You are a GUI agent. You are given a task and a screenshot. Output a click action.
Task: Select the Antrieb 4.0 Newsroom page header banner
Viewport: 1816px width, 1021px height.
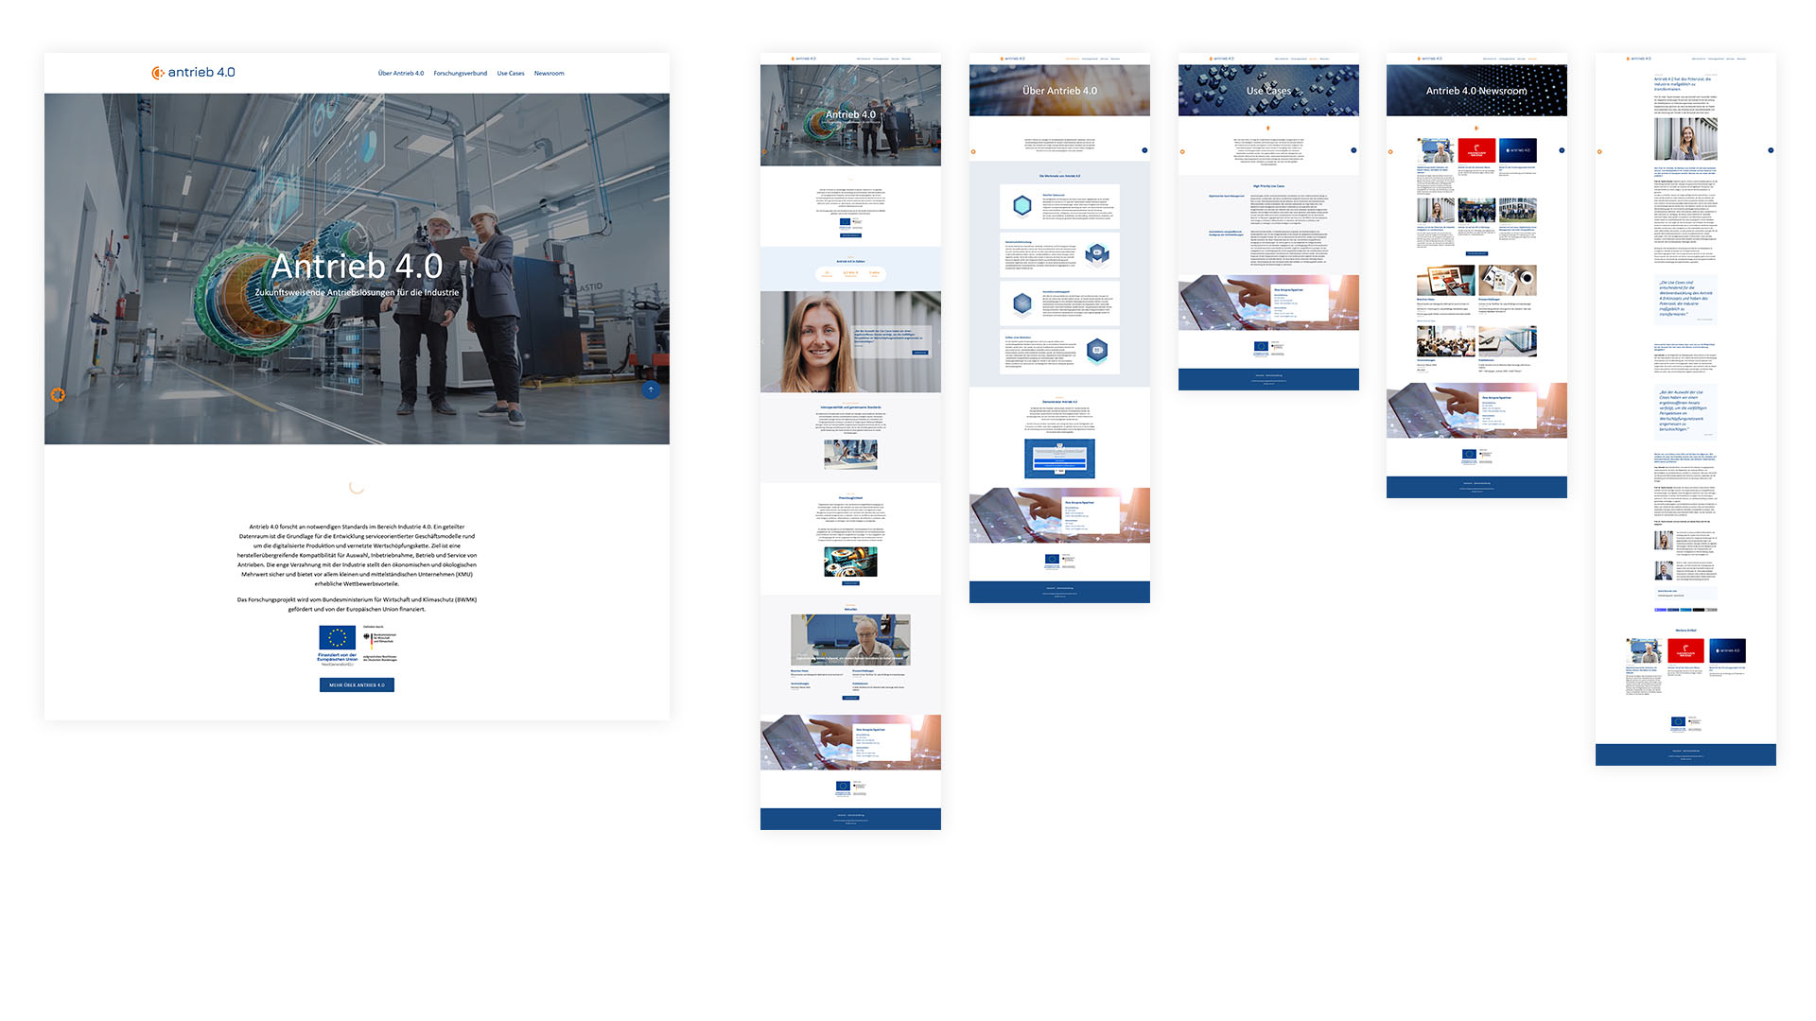pos(1475,91)
